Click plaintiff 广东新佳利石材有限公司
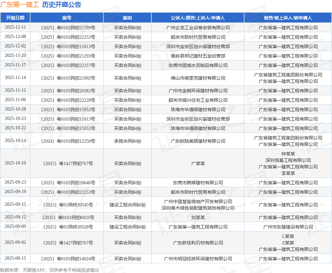This screenshot has width=332, height=273. (198, 243)
